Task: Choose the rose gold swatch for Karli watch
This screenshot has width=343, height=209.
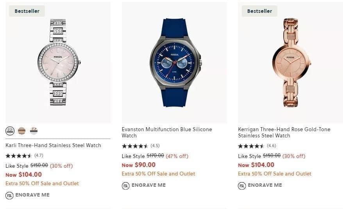Action: coord(22,131)
